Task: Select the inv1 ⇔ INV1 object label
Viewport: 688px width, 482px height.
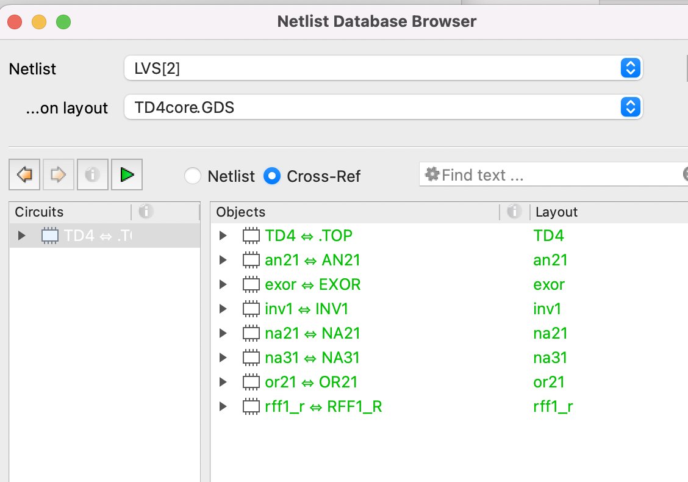Action: tap(307, 309)
